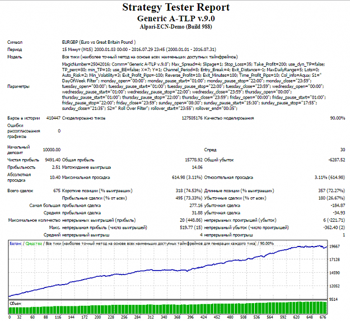Click the gross loss value -6287.52
Viewport: 350px width, 321px height.
[x=337, y=160]
